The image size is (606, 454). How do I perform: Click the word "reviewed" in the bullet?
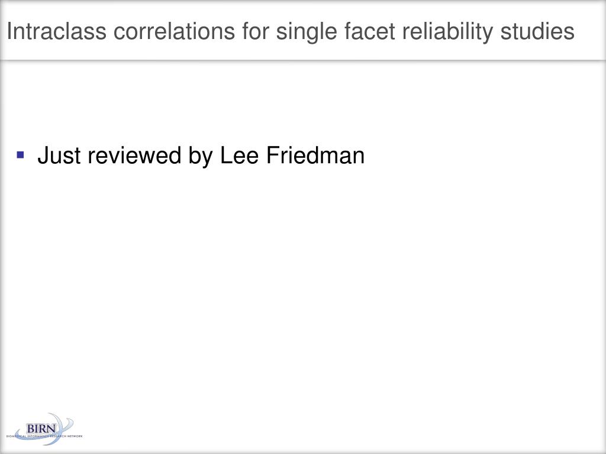click(x=134, y=155)
